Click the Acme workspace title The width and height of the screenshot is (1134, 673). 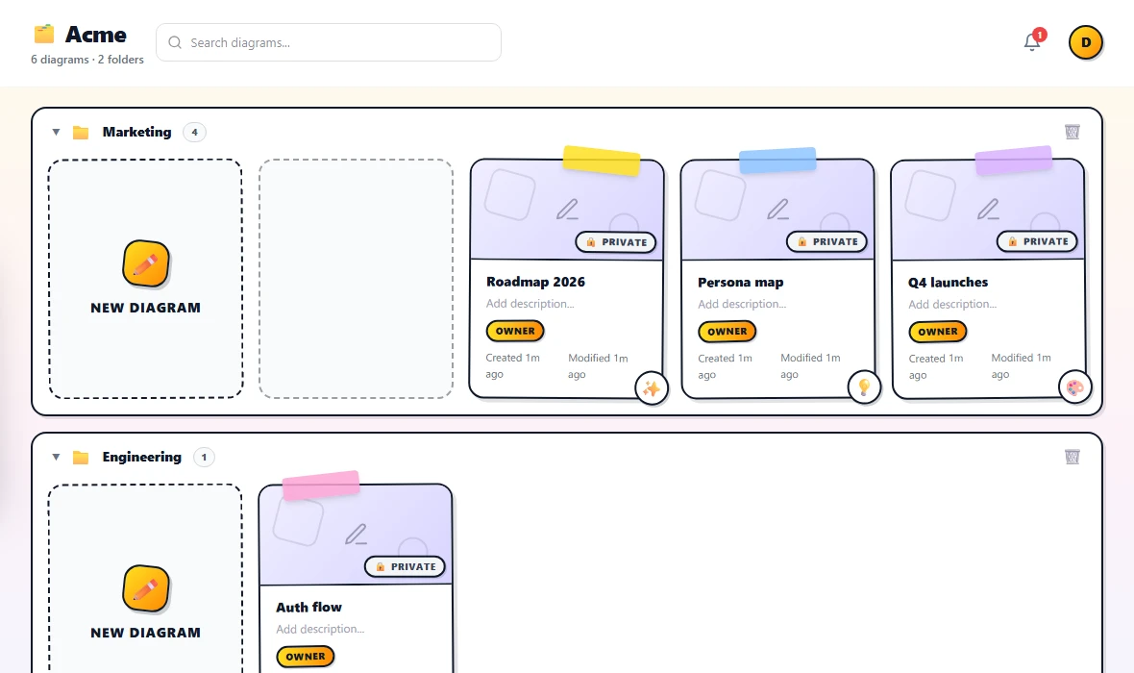[95, 34]
